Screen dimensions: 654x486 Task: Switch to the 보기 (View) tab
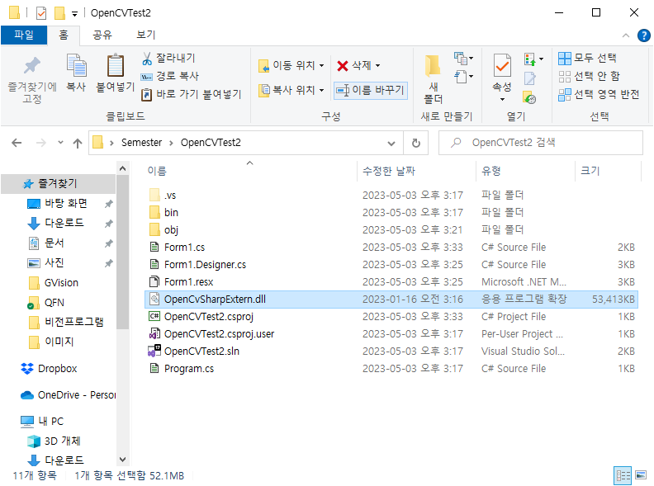point(145,35)
